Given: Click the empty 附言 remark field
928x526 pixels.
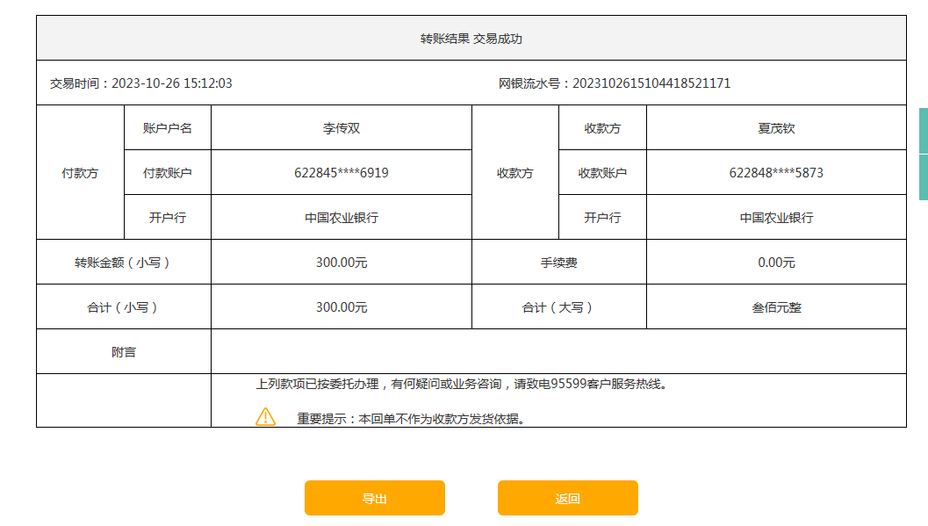Looking at the screenshot, I should (x=558, y=352).
